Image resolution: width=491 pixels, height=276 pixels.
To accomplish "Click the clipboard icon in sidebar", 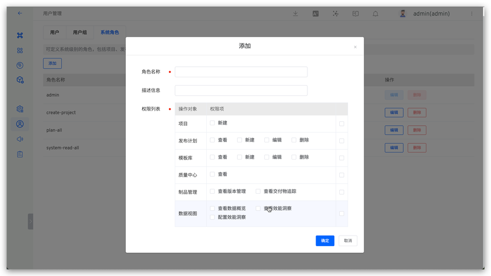I will (x=20, y=155).
